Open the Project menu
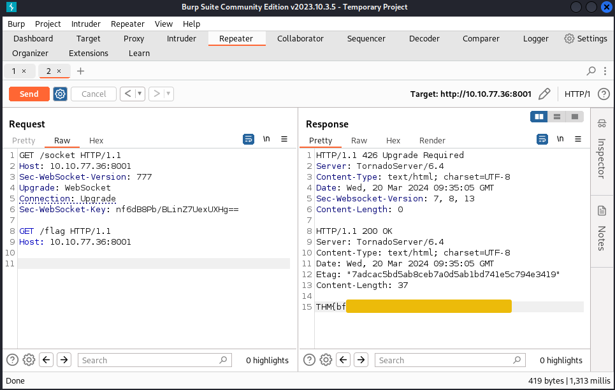The height and width of the screenshot is (390, 615). point(48,24)
